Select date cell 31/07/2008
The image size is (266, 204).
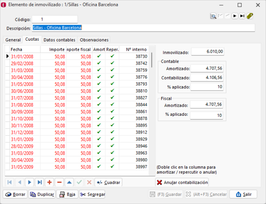tap(25, 98)
